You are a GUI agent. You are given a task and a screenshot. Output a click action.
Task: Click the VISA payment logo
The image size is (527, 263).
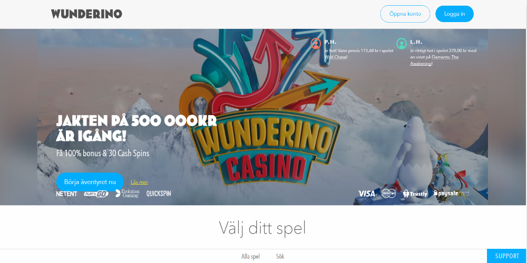pyautogui.click(x=366, y=194)
